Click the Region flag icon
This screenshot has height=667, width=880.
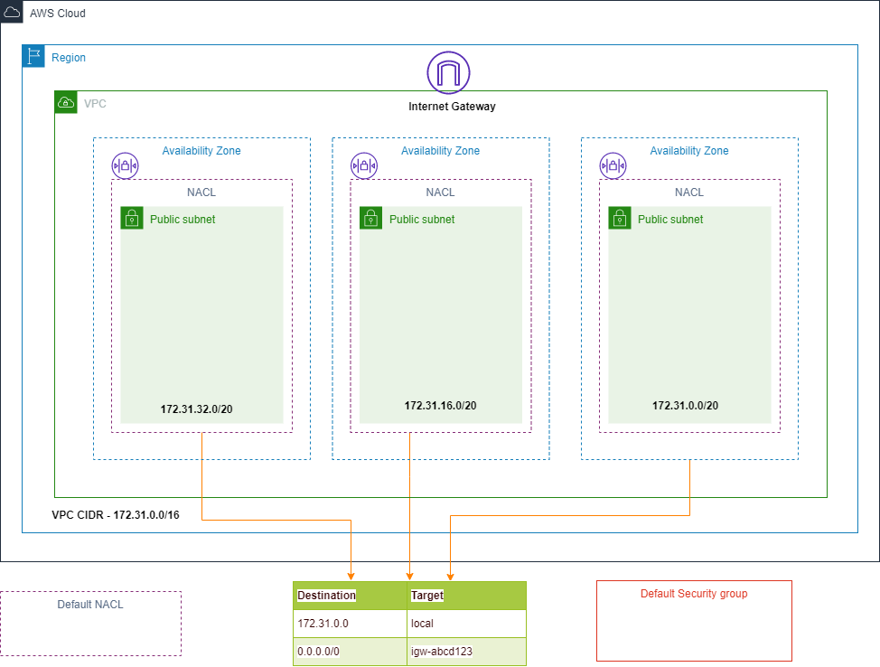point(33,56)
